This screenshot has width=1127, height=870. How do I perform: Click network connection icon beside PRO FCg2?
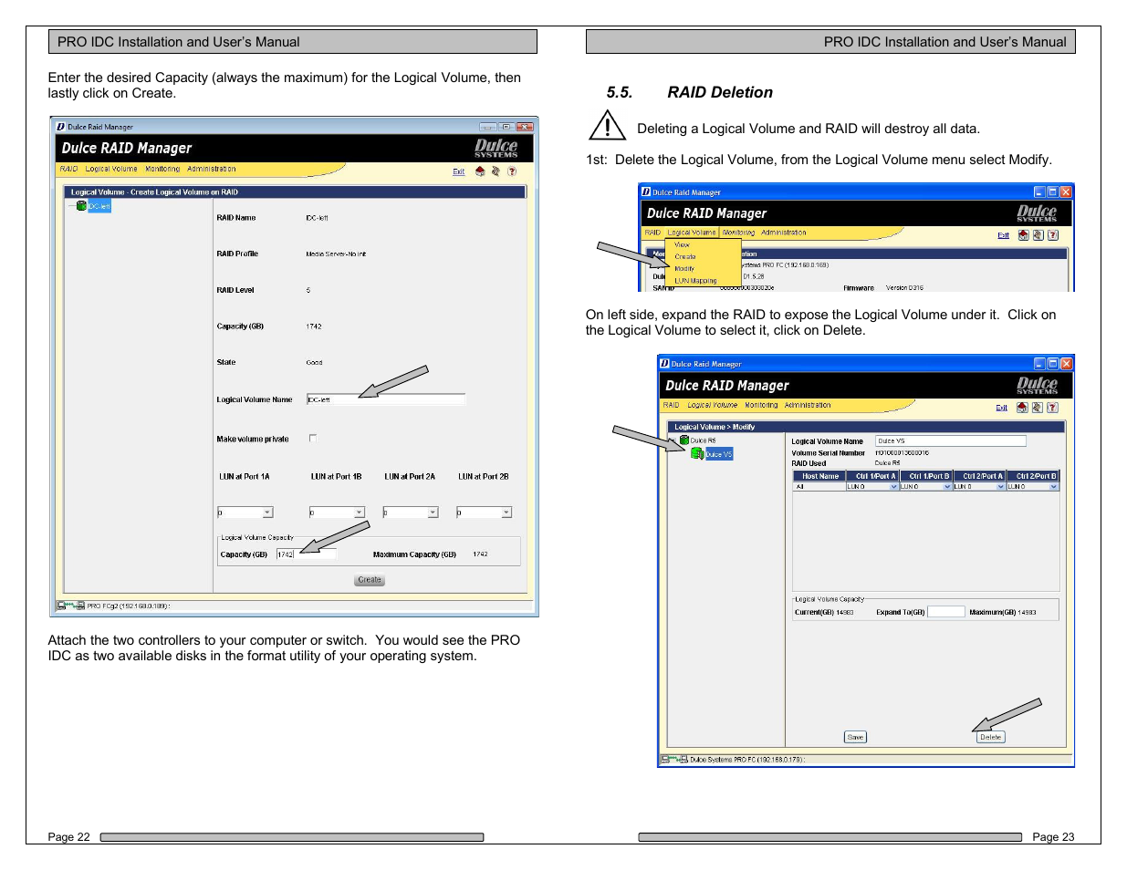click(70, 606)
